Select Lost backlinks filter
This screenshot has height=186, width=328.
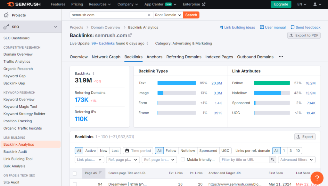[115, 151]
